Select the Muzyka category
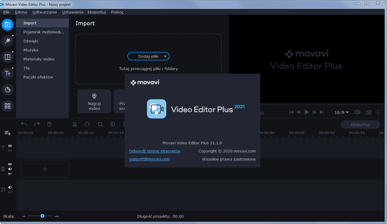The height and width of the screenshot is (224, 387). tap(43, 50)
